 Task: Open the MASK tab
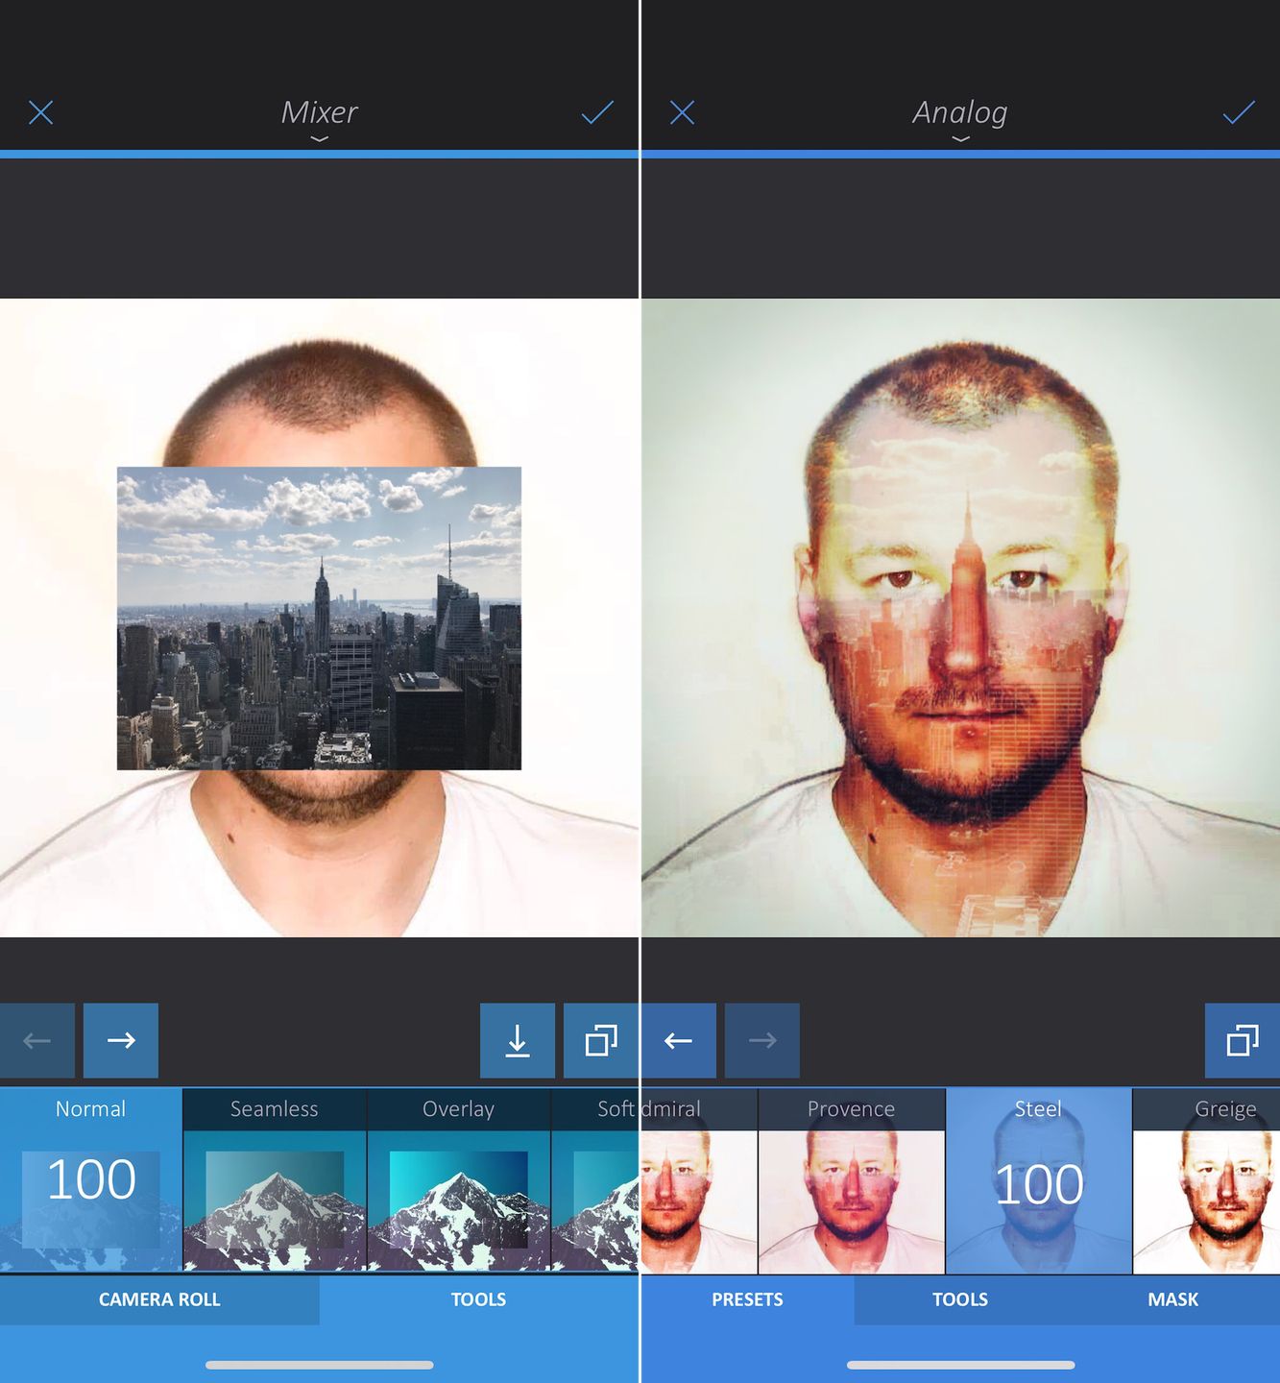pos(1173,1299)
